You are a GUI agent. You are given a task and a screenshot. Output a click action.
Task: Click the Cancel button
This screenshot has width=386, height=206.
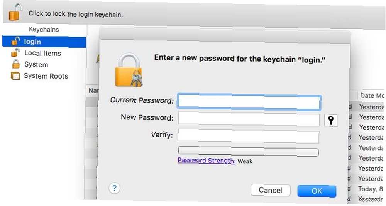point(270,190)
